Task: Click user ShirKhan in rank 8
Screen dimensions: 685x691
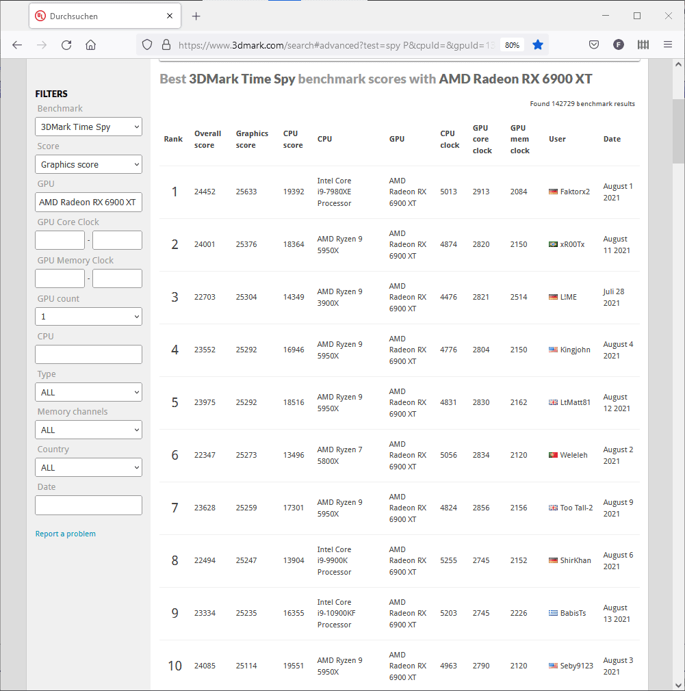Action: click(x=576, y=560)
